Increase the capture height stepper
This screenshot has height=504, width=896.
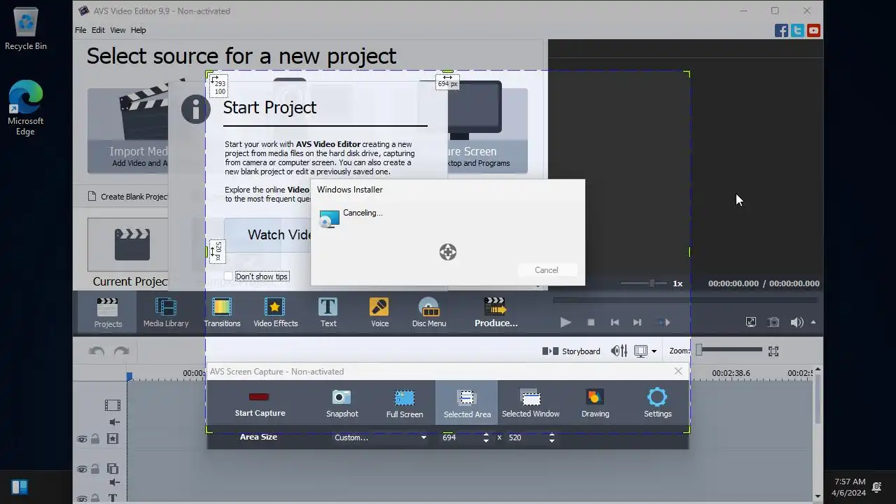[x=552, y=434]
